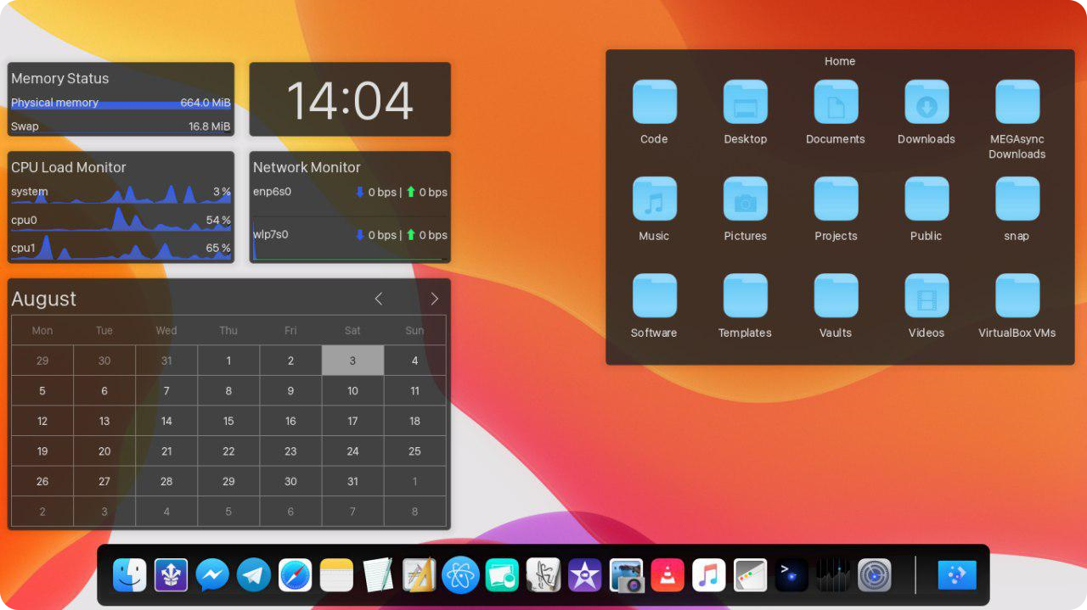Click the CPU Load Monitor title
Screen dimensions: 1087x610
coord(69,167)
